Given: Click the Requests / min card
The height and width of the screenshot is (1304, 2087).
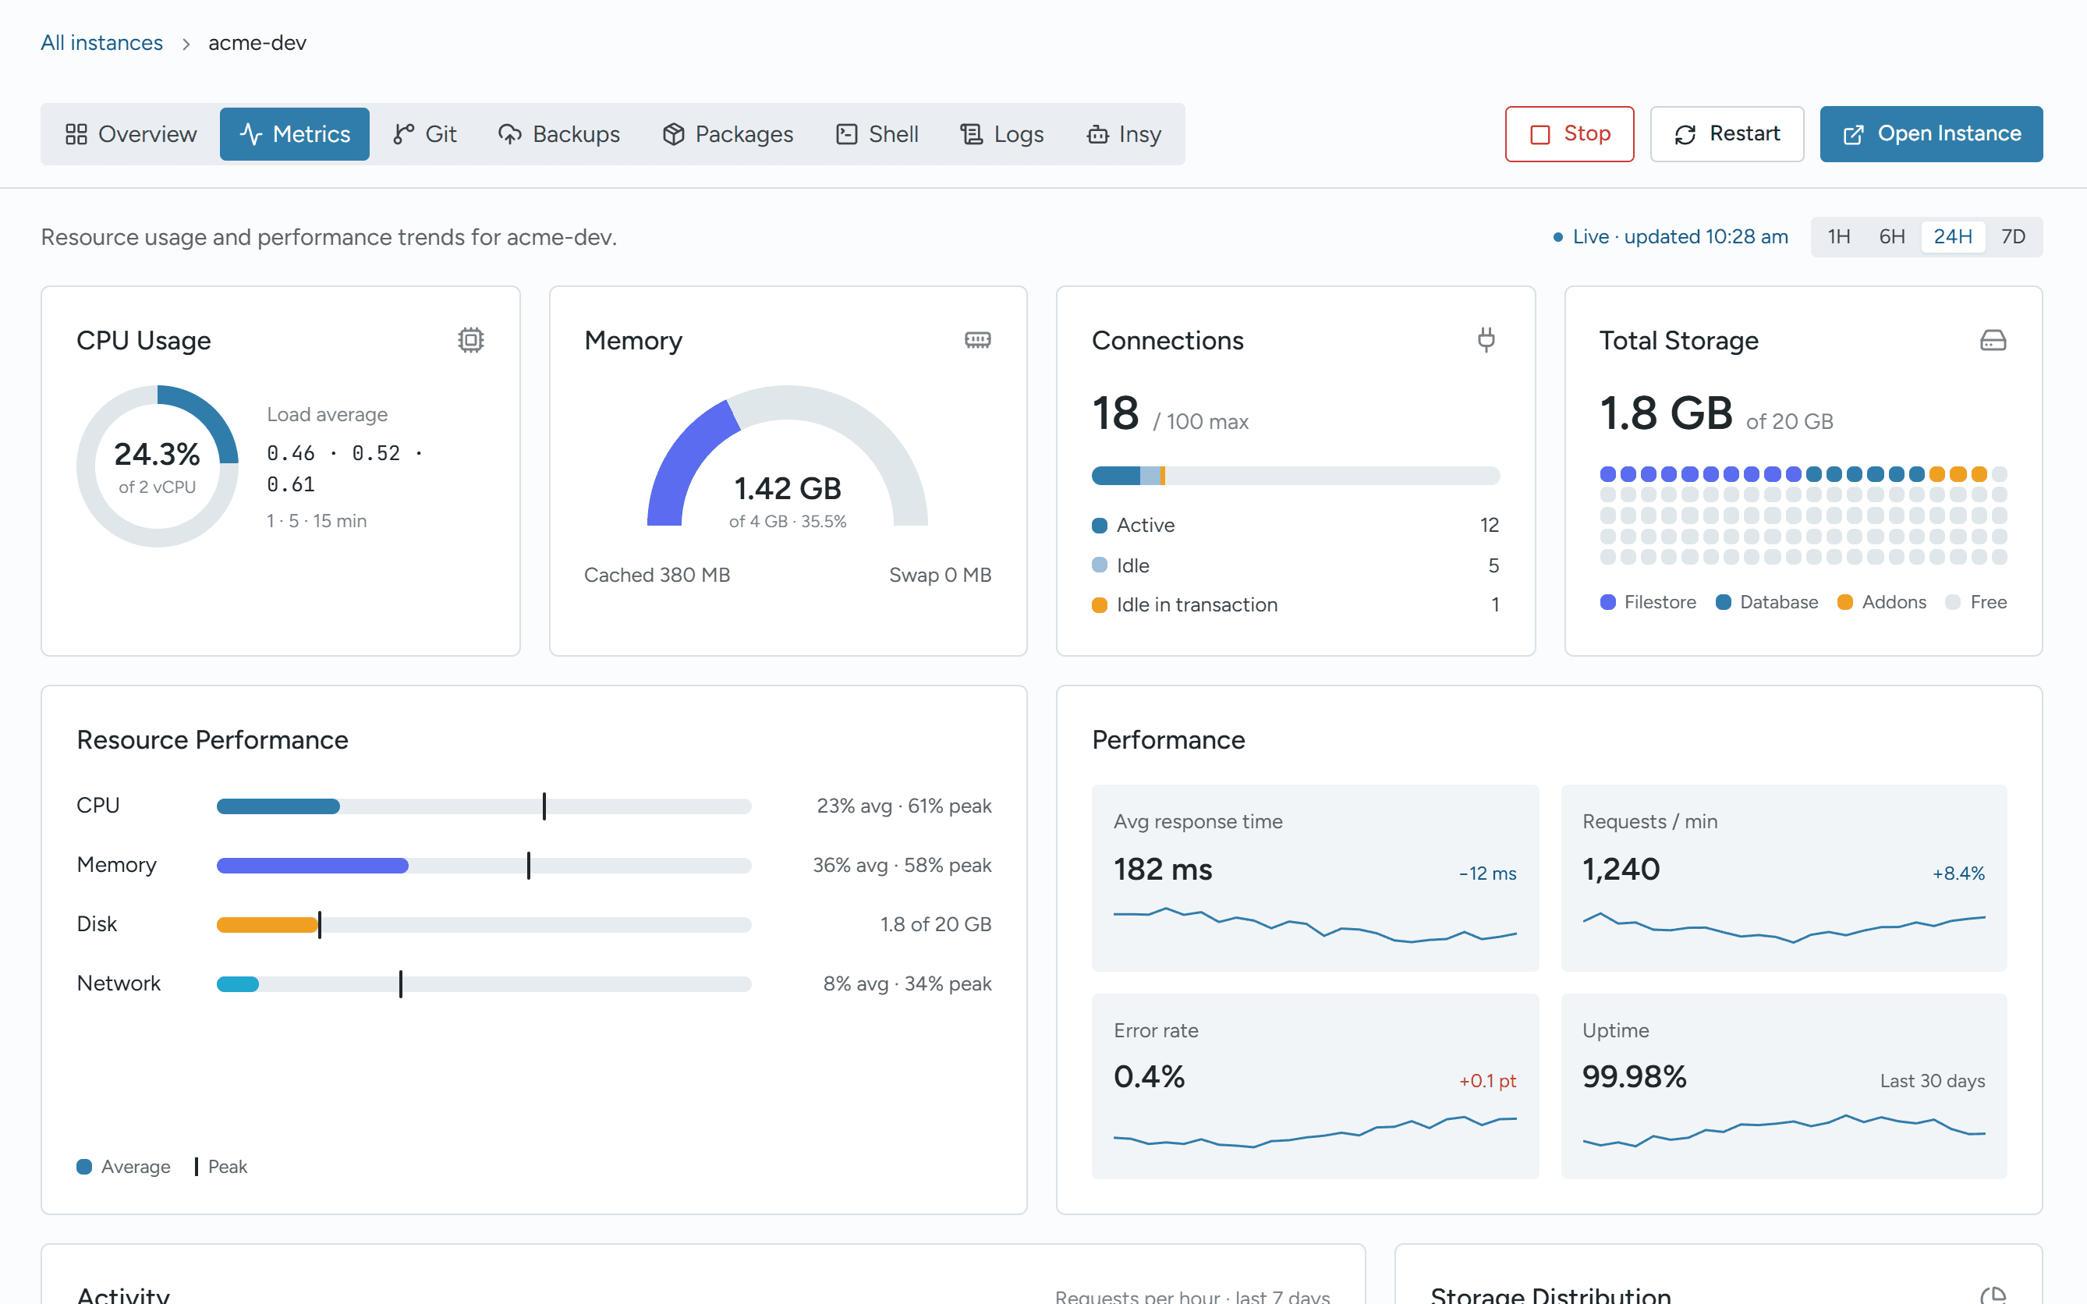Looking at the screenshot, I should point(1784,877).
